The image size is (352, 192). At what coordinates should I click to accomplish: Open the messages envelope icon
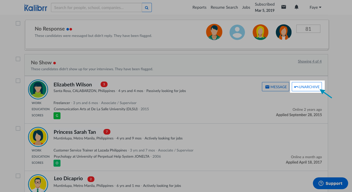(x=284, y=7)
